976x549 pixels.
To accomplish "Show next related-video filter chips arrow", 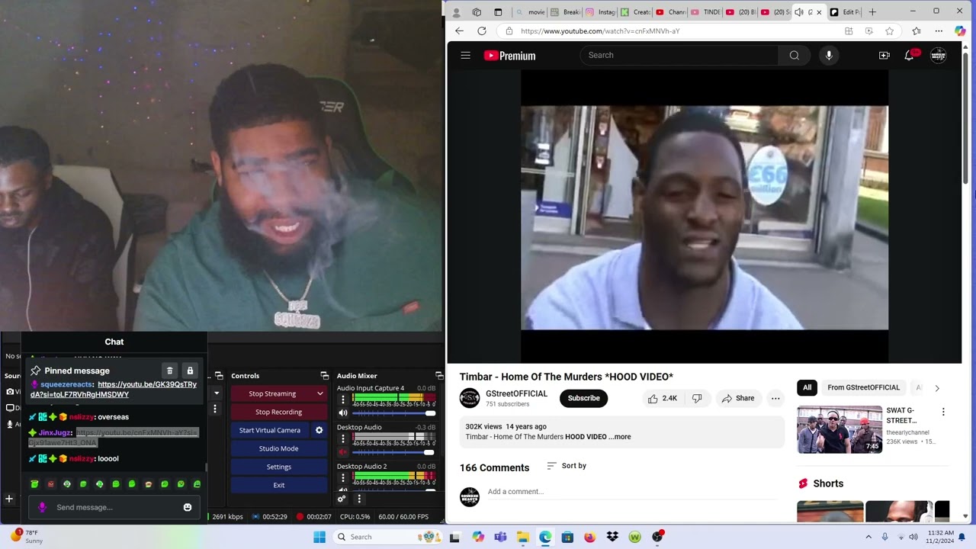I will click(x=937, y=388).
